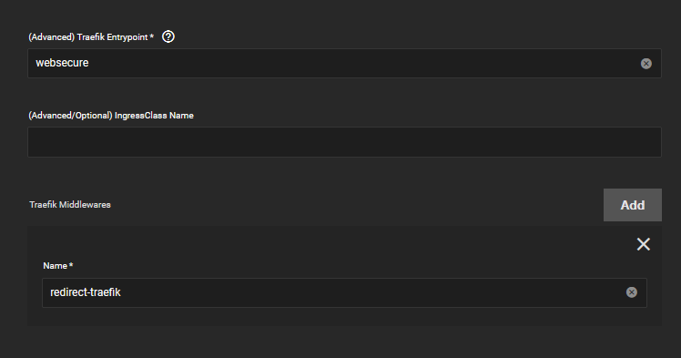
Task: Place cursor in the websecure text
Action: pyautogui.click(x=62, y=63)
